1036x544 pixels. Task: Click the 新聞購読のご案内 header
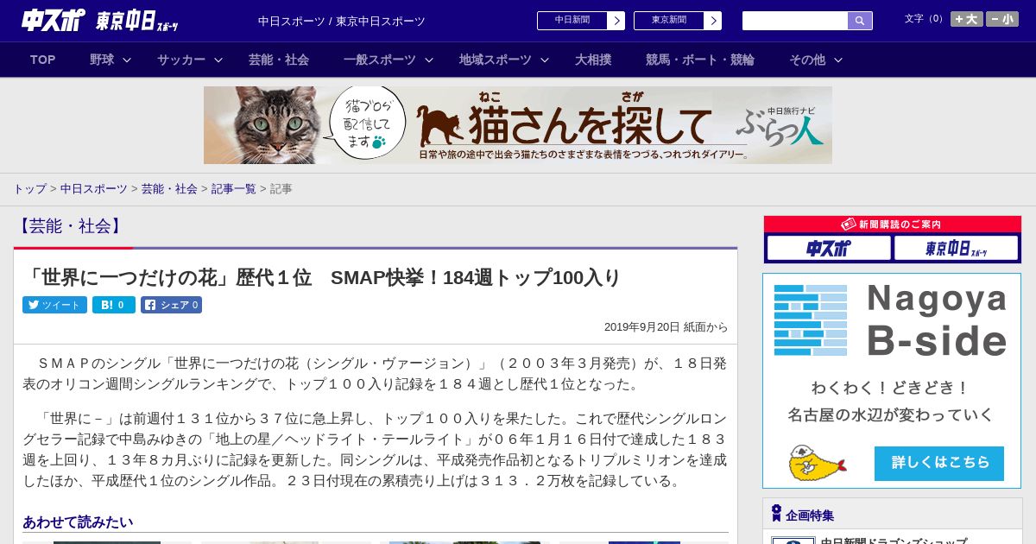coord(893,224)
